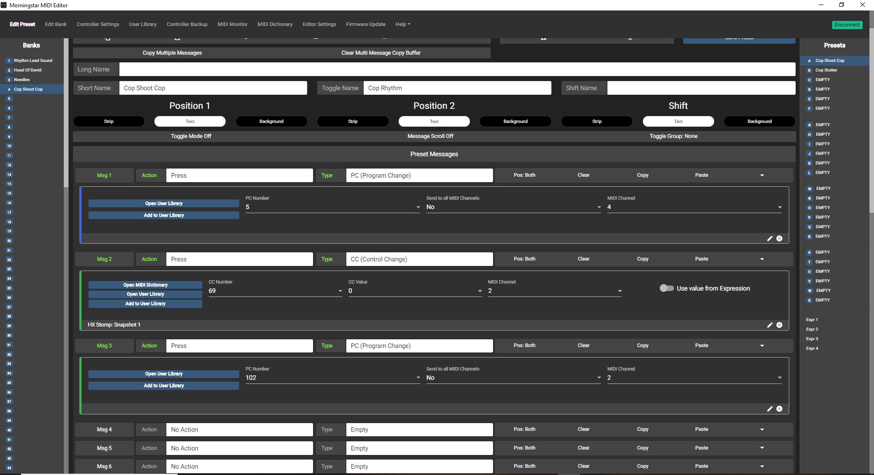Go to Controller Settings
The width and height of the screenshot is (874, 475).
(x=98, y=24)
